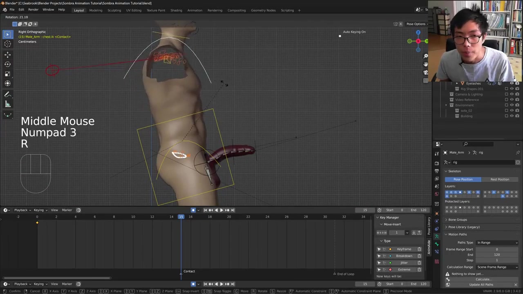Screen dimensions: 523x294
Task: Hide the Camera & Lighting collection in viewport
Action: (512, 94)
